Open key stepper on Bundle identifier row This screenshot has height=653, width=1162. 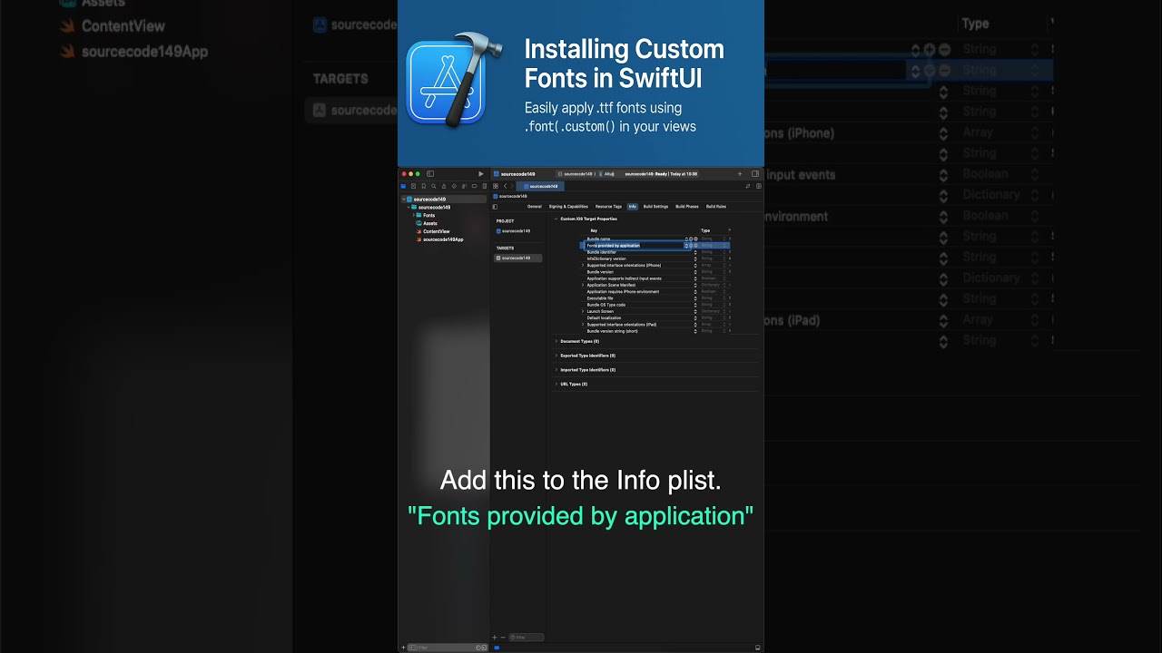[x=695, y=252]
